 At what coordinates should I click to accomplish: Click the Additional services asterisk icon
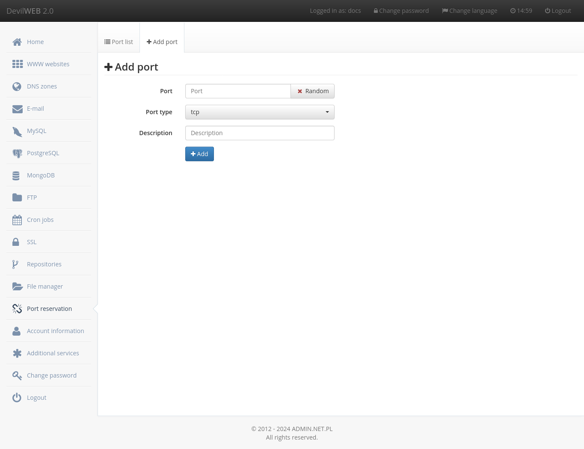17,353
